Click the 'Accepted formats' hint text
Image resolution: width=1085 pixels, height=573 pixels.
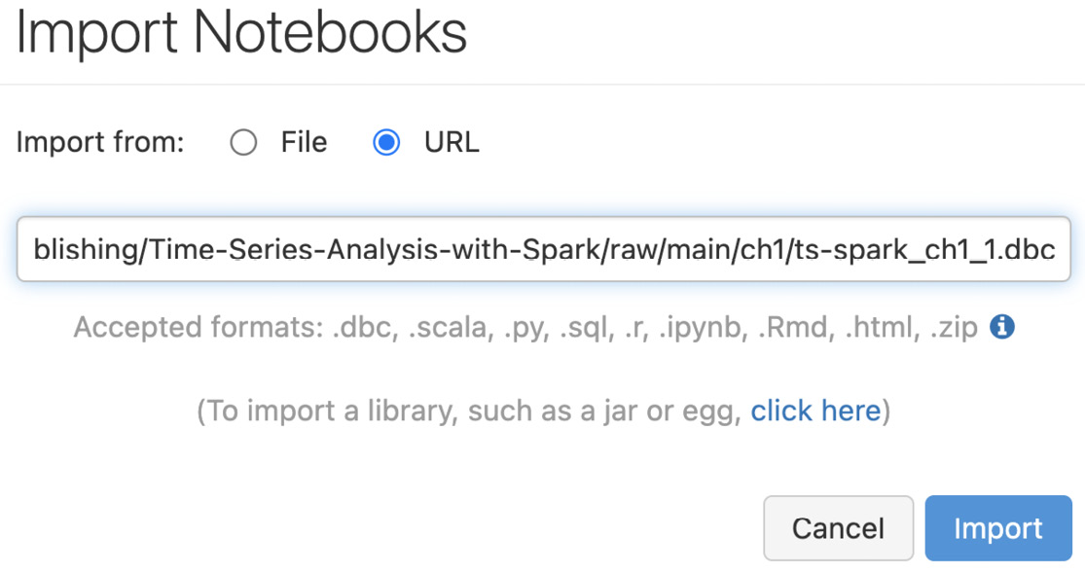[x=525, y=327]
